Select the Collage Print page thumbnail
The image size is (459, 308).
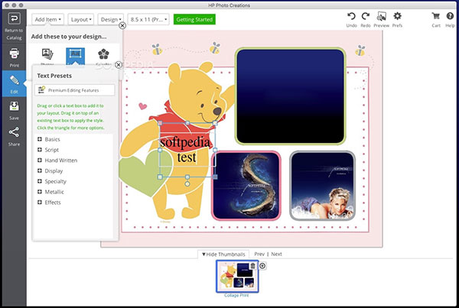click(237, 277)
